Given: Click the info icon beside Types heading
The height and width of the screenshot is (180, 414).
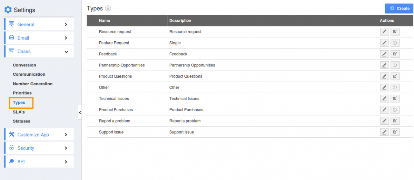Looking at the screenshot, I should click(108, 9).
